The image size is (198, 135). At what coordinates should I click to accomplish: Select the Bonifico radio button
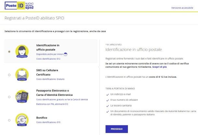coord(9,120)
